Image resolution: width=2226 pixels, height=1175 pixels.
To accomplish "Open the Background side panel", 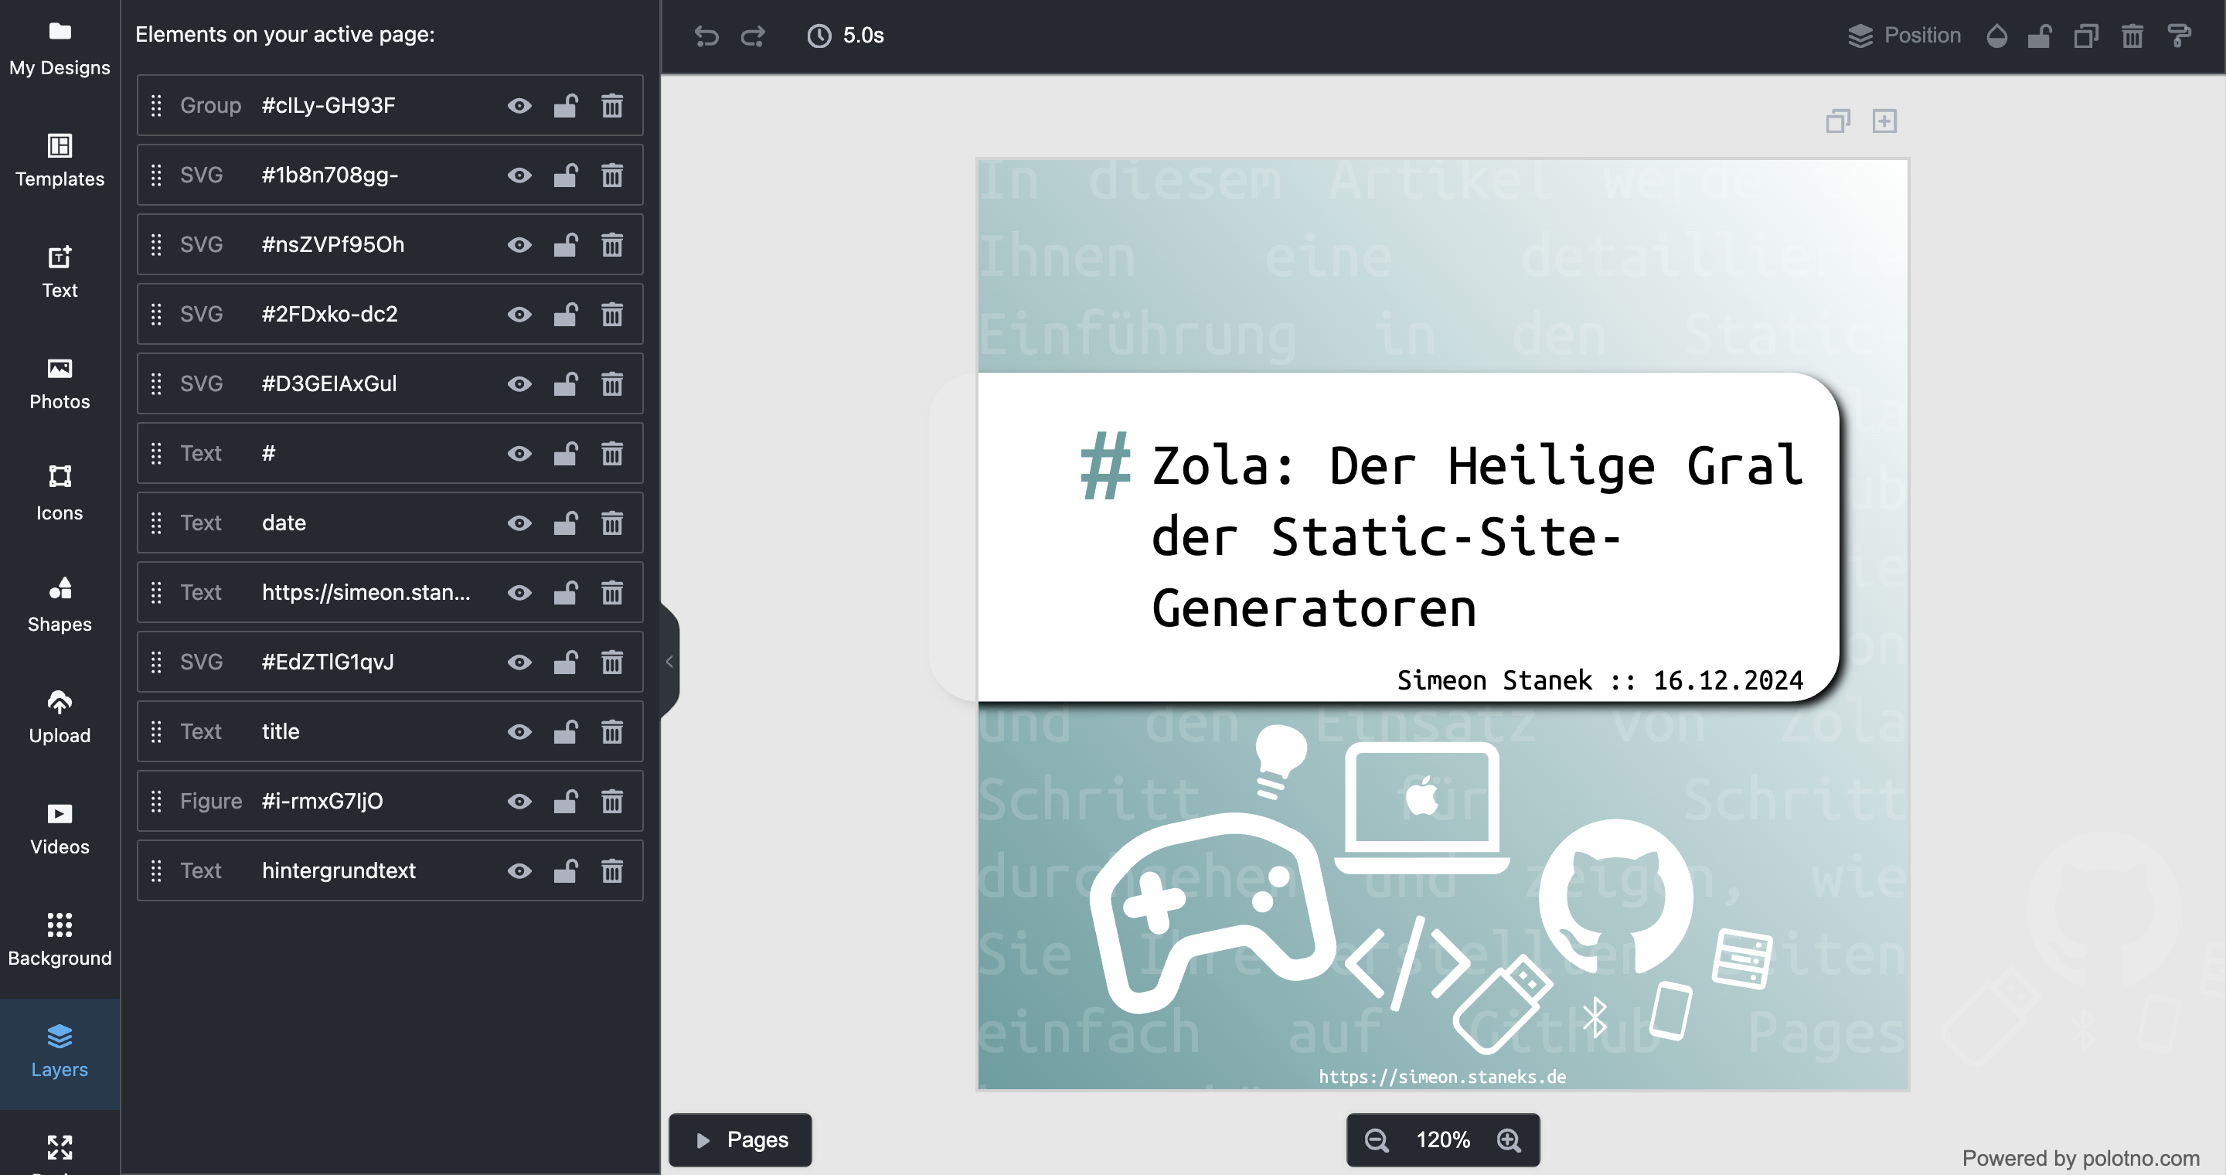I will tap(60, 940).
